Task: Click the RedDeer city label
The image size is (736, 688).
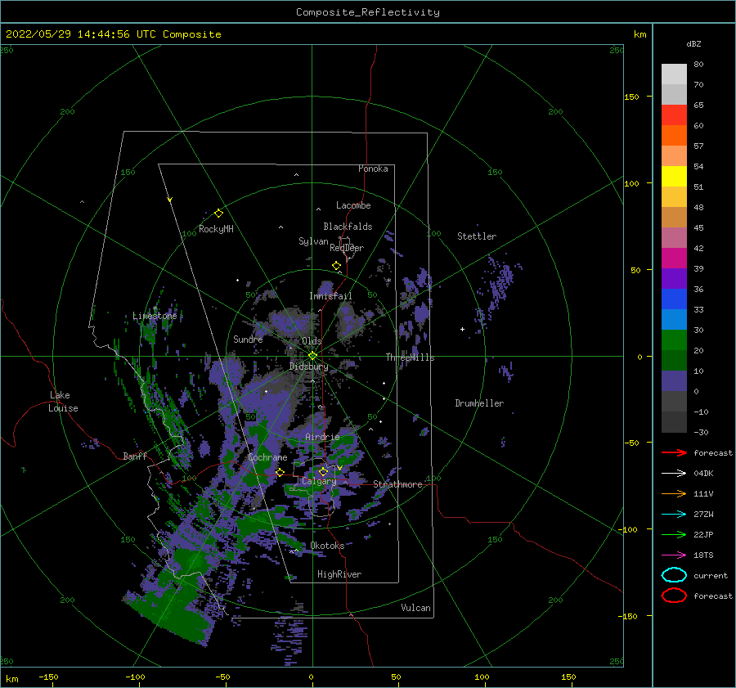Action: 347,248
